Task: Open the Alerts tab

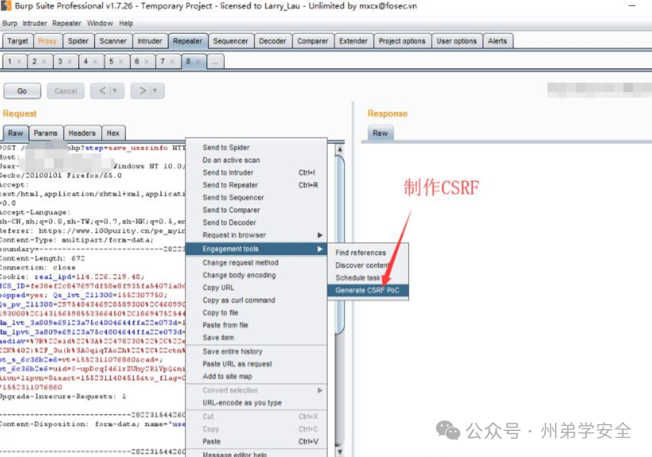Action: pos(498,41)
